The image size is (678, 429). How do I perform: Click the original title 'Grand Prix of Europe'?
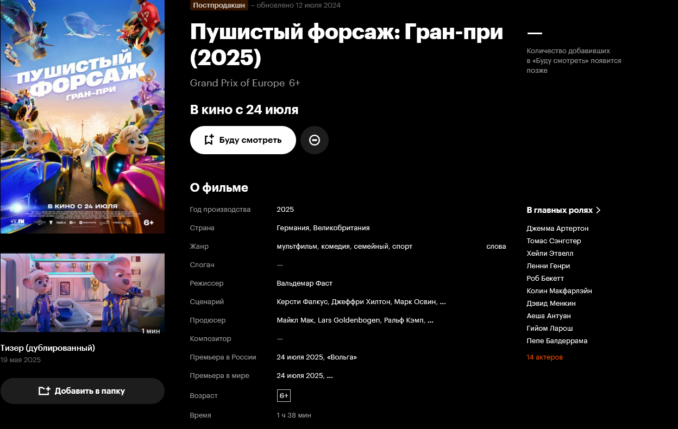[237, 83]
